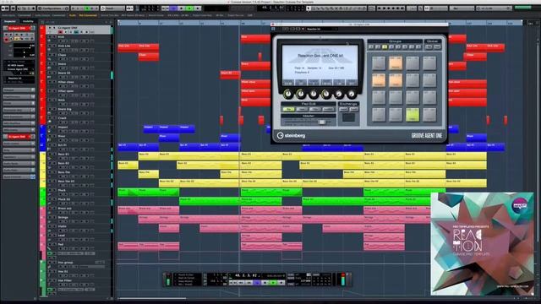Open the Groove Agent ONE output routing in Inspector
This screenshot has width=541, height=304.
pos(19,69)
